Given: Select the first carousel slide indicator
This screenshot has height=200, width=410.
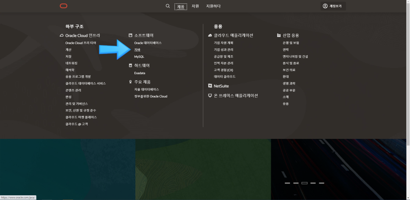Looking at the screenshot, I should (287, 183).
